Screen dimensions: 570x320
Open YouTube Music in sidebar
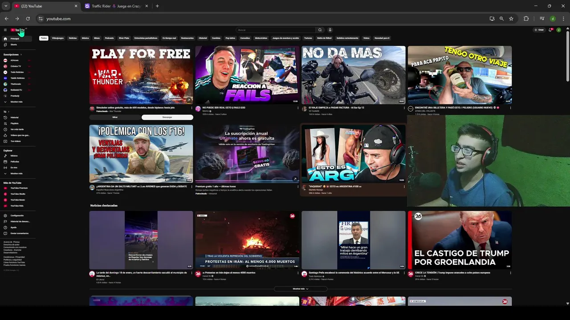click(18, 200)
